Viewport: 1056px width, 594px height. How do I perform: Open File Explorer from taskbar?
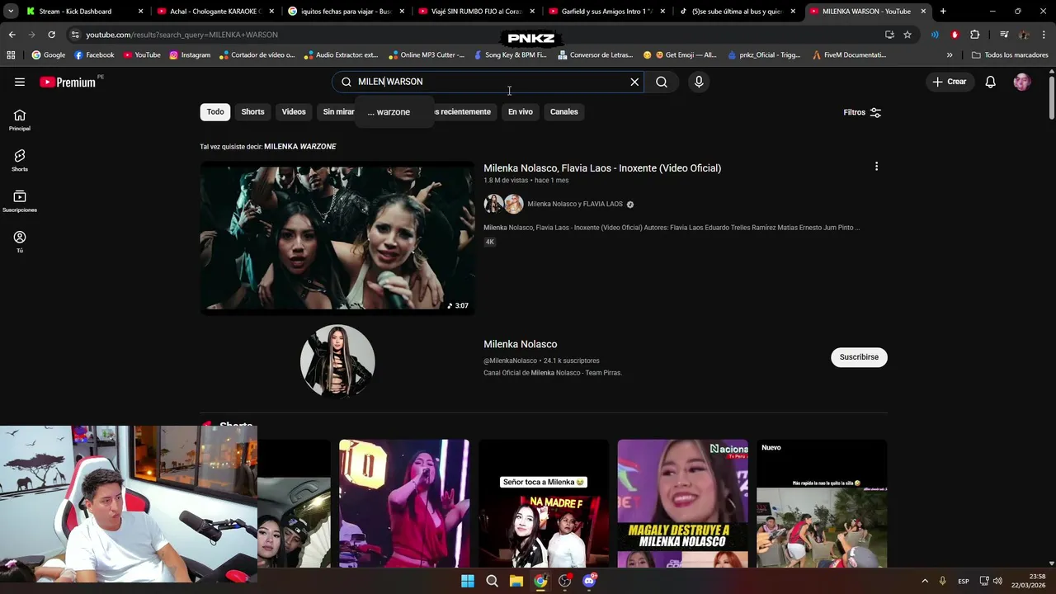point(516,581)
